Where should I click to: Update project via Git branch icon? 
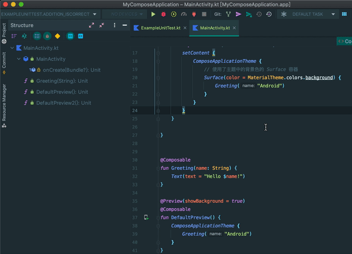point(228,14)
